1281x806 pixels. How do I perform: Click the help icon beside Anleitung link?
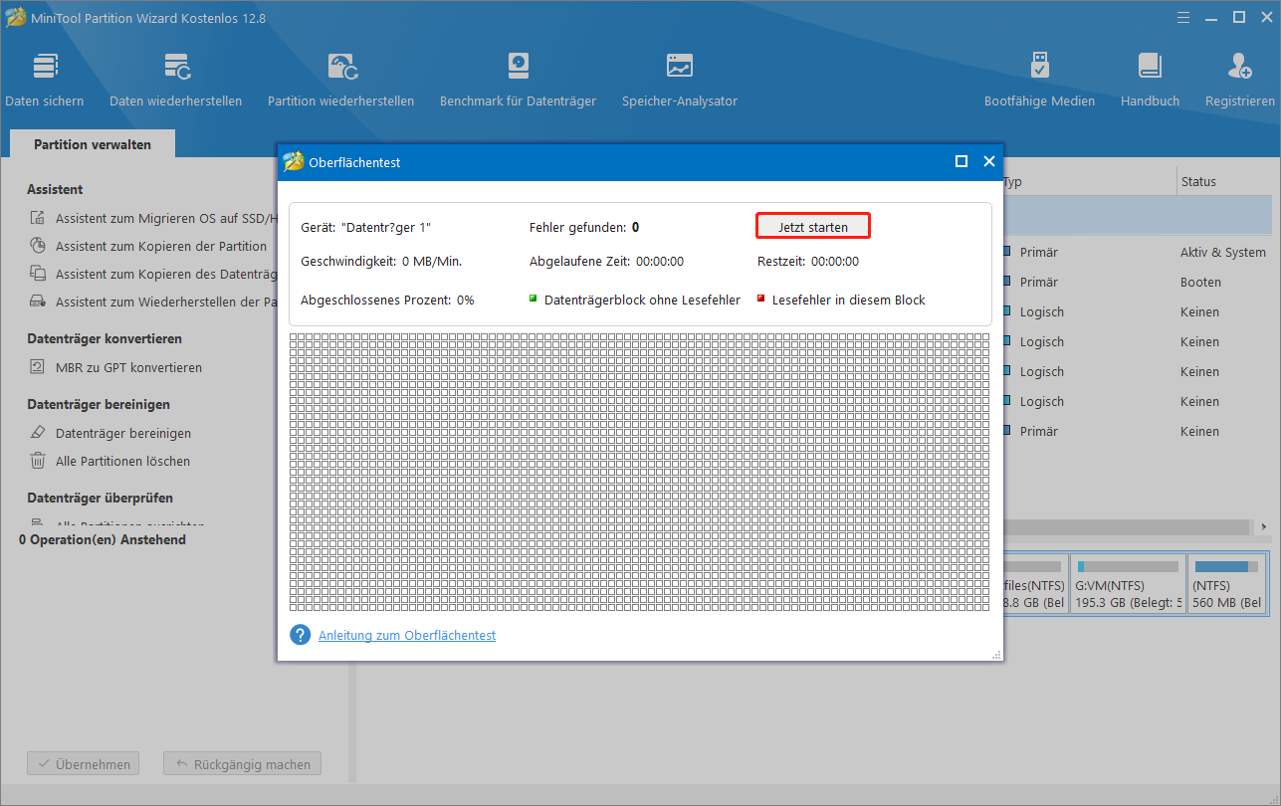click(x=300, y=635)
